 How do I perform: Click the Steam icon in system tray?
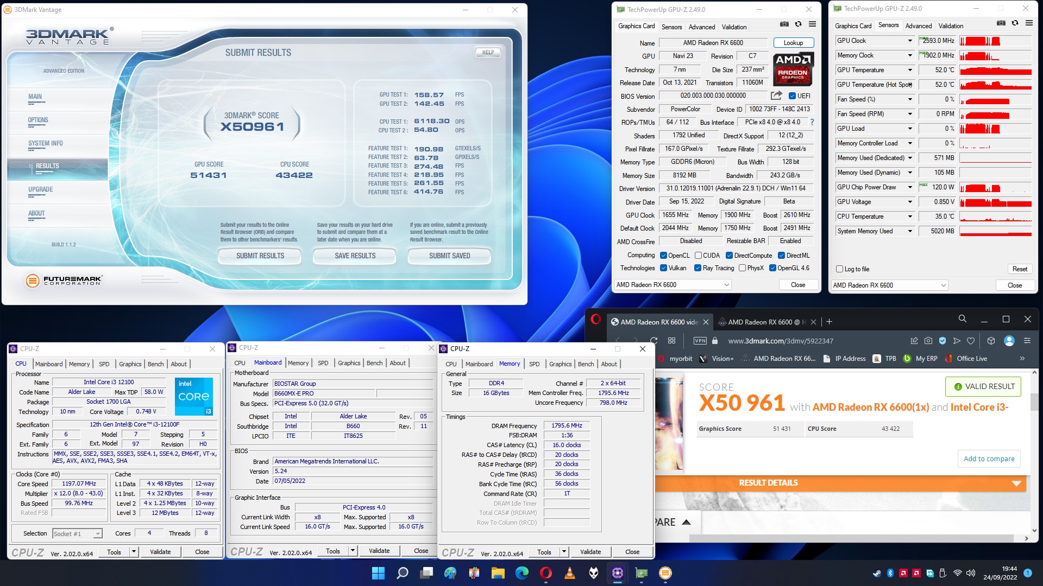coord(877,573)
